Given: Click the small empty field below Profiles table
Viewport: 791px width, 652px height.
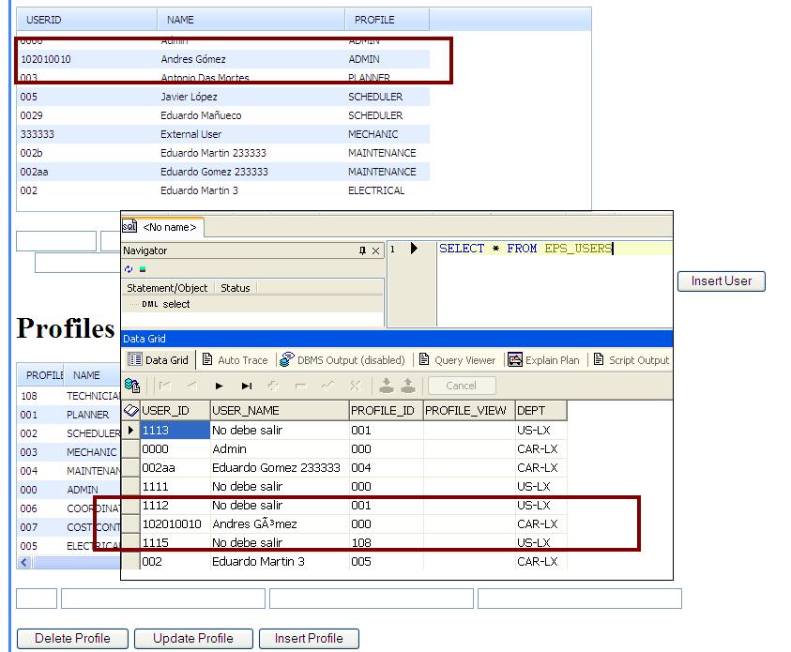Looking at the screenshot, I should pos(37,599).
